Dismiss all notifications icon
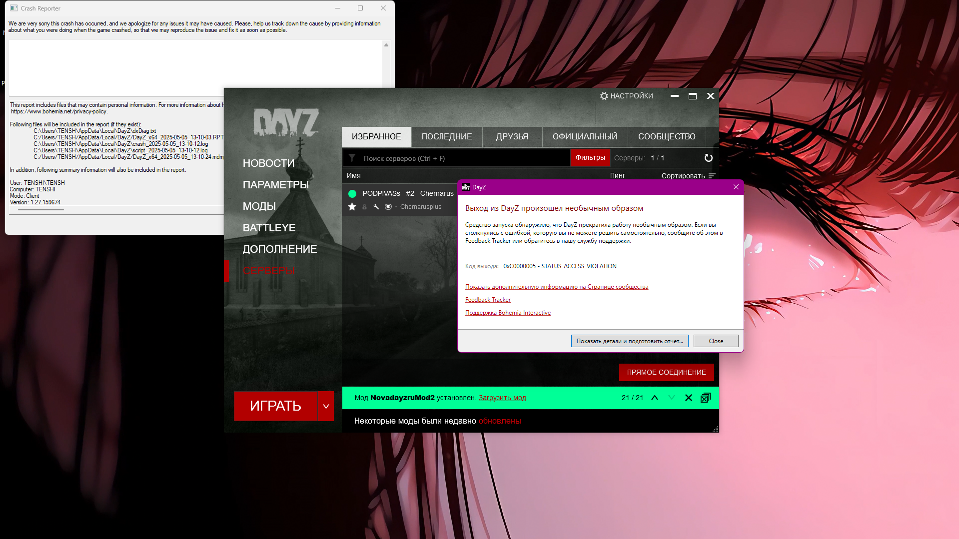 (706, 398)
